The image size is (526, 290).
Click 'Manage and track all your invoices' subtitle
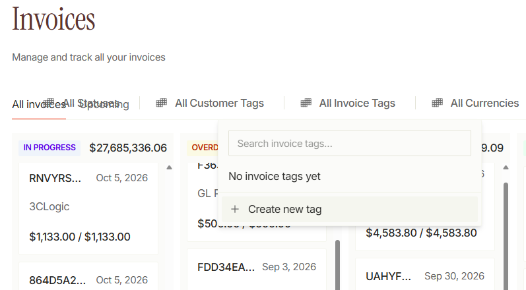coord(88,57)
